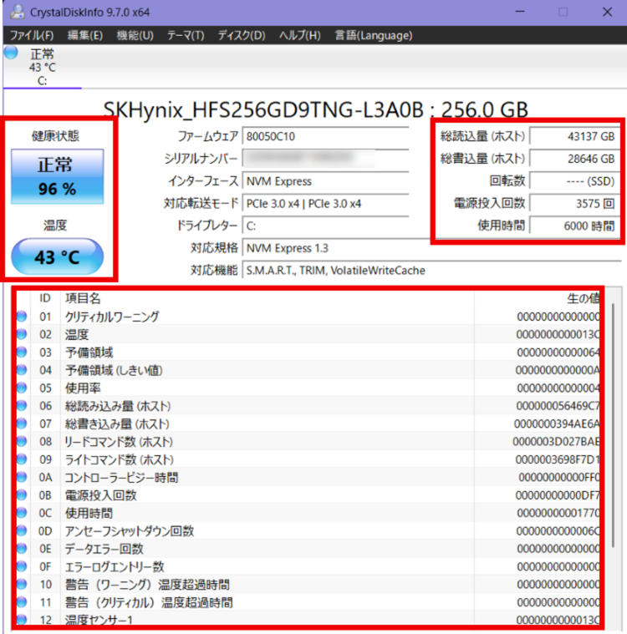627x634 pixels.
Task: Click status orb for エラーログエントリー数 row
Action: pos(22,566)
